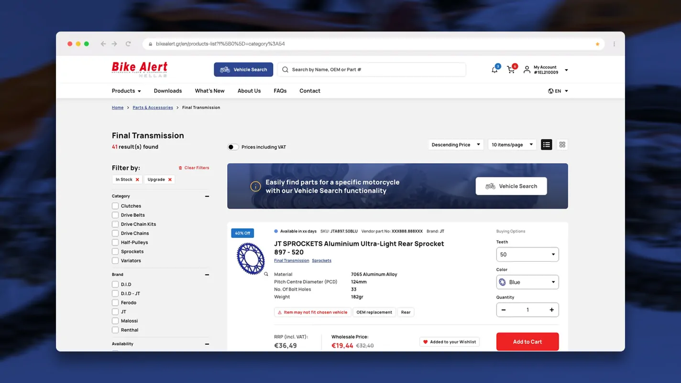The height and width of the screenshot is (383, 681).
Task: Expand the My Account dropdown arrow
Action: [x=566, y=70]
